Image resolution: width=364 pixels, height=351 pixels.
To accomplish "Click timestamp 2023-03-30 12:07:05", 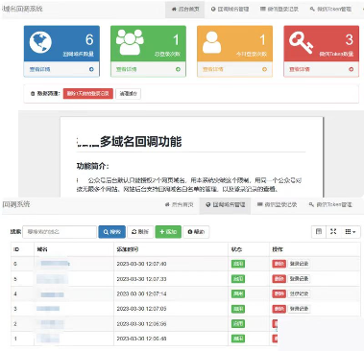I will (x=141, y=309).
